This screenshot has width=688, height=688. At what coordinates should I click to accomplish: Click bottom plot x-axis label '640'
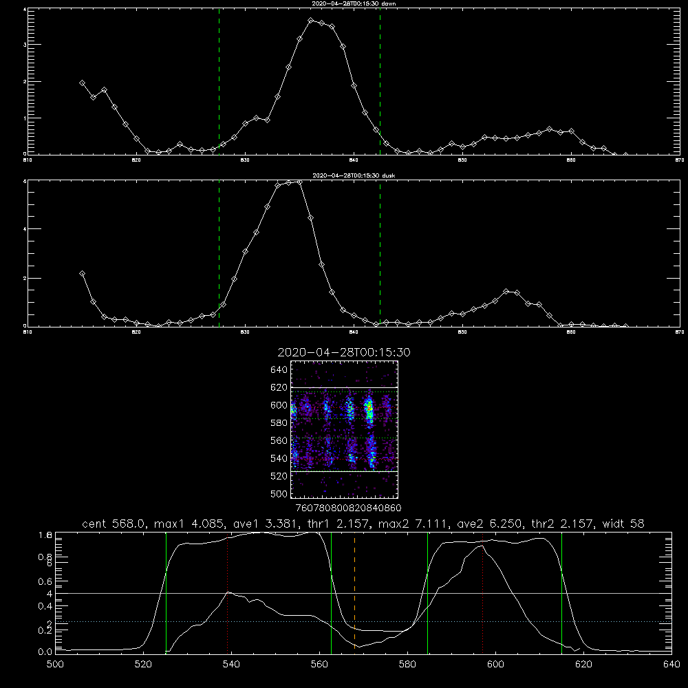pyautogui.click(x=671, y=665)
